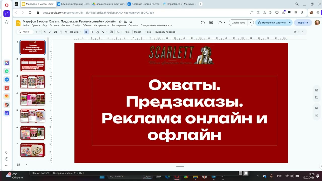Click Выбрать переход button
322x181 pixels.
click(x=165, y=32)
